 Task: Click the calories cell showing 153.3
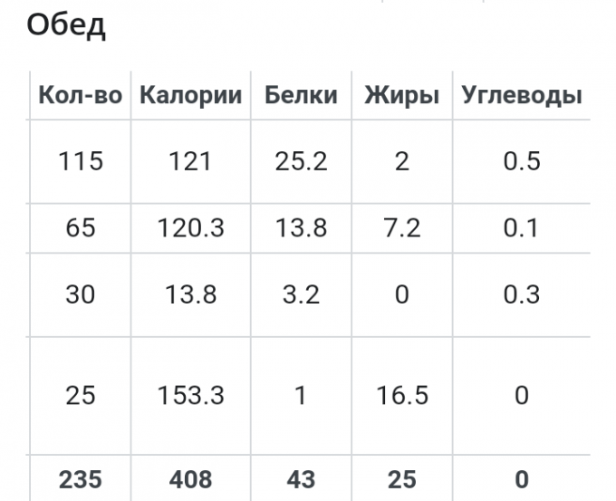[x=190, y=395]
